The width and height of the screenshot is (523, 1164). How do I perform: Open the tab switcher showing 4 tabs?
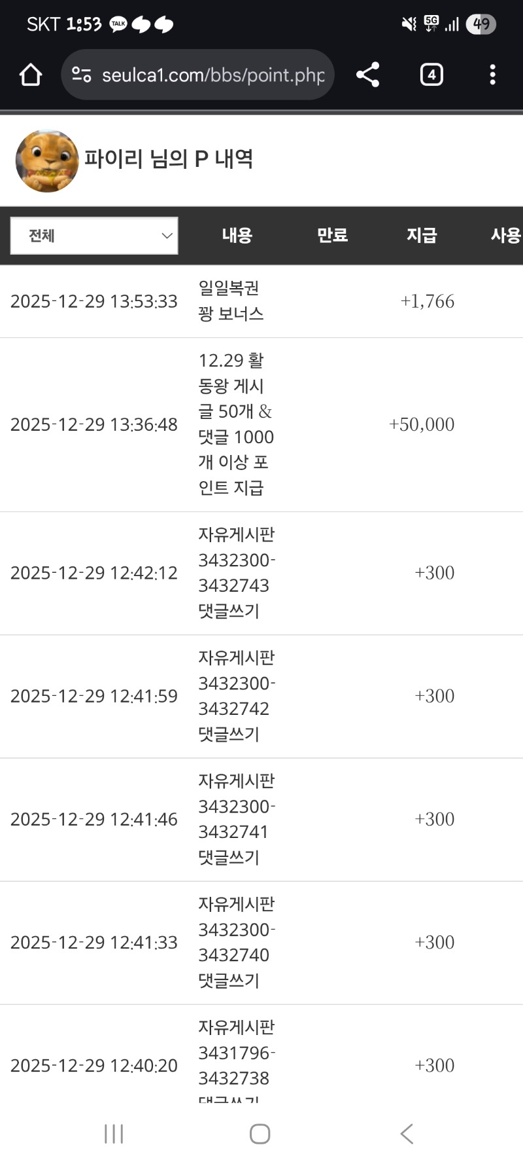point(431,75)
